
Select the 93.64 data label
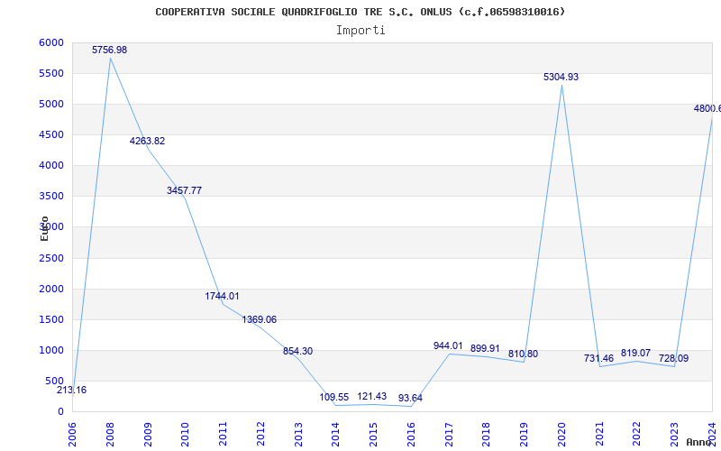410,398
